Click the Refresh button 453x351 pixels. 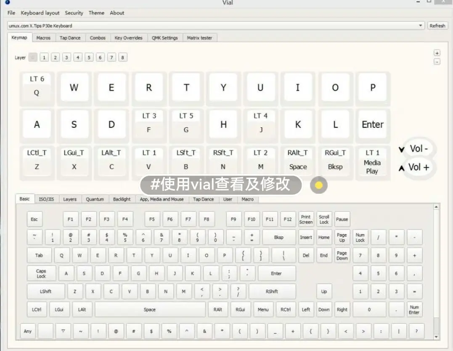tap(437, 26)
